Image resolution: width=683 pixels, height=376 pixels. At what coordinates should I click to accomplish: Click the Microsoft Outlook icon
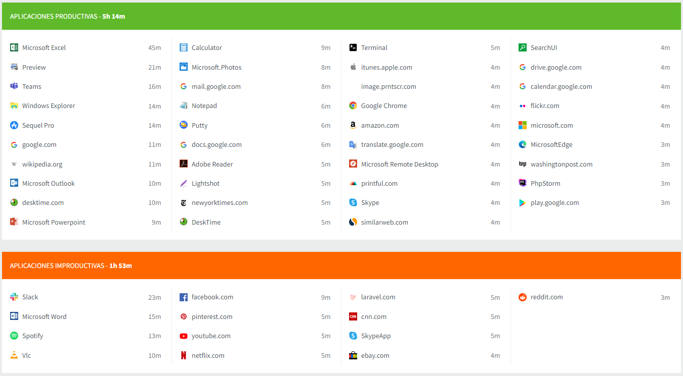click(x=14, y=183)
